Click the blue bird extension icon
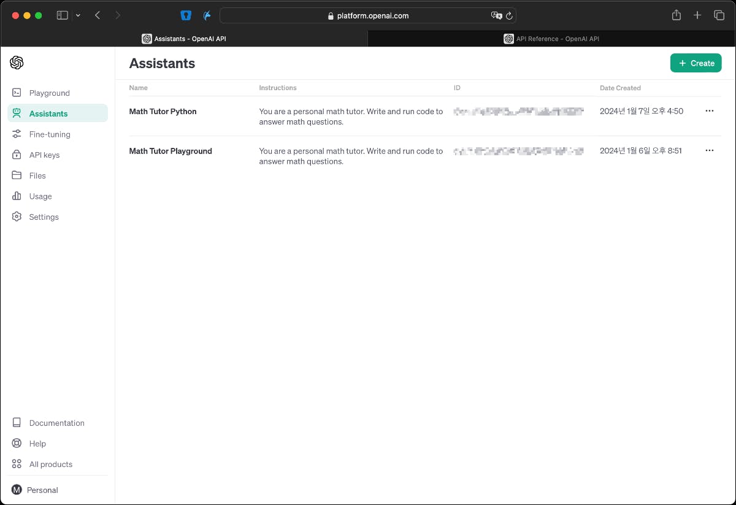736x505 pixels. click(207, 15)
